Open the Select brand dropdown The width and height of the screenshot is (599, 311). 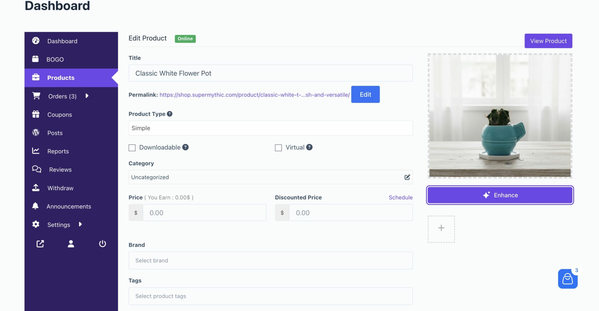(270, 260)
